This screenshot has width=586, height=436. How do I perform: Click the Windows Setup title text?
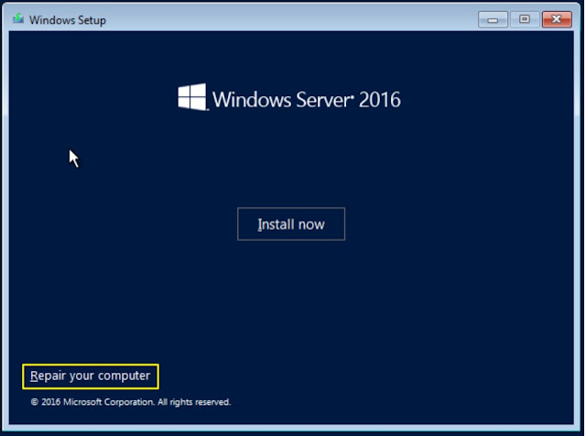click(68, 20)
